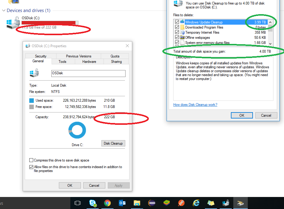The image size is (284, 209).
Task: Click the Drive C usage donut chart
Action: [x=77, y=130]
